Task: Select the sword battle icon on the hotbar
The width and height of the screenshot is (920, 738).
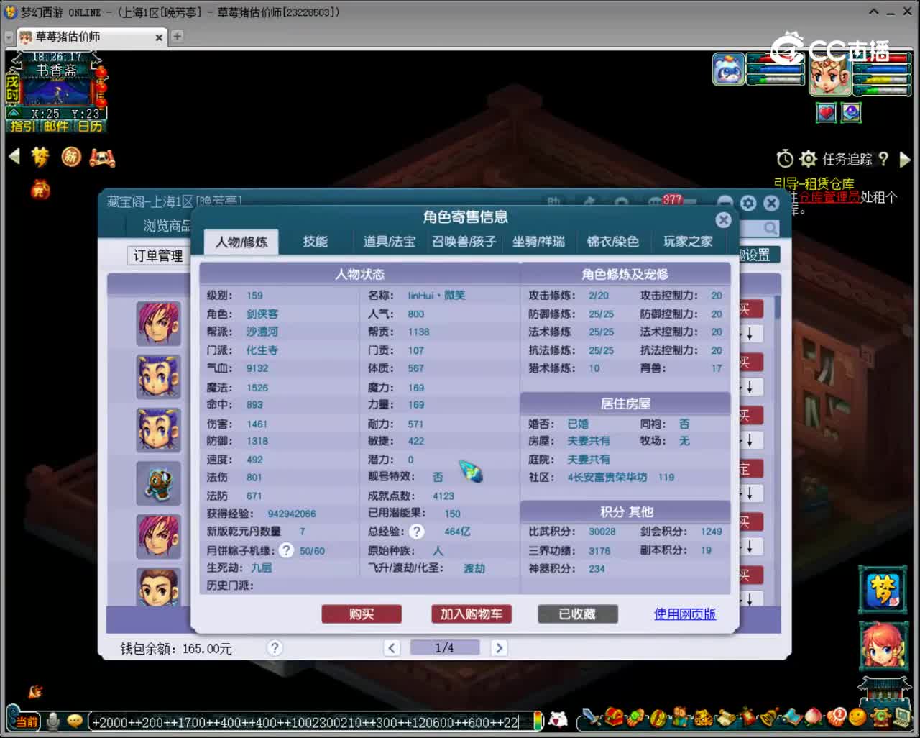Action: pyautogui.click(x=591, y=716)
